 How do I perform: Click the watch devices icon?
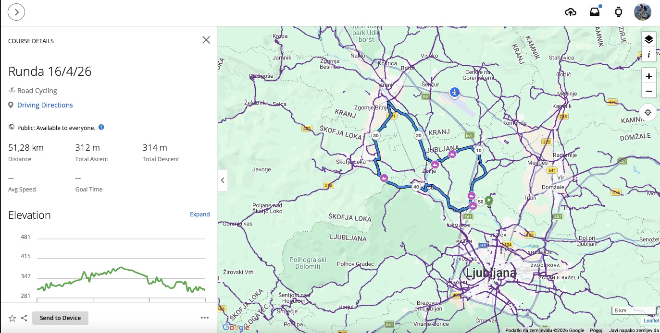coord(619,12)
